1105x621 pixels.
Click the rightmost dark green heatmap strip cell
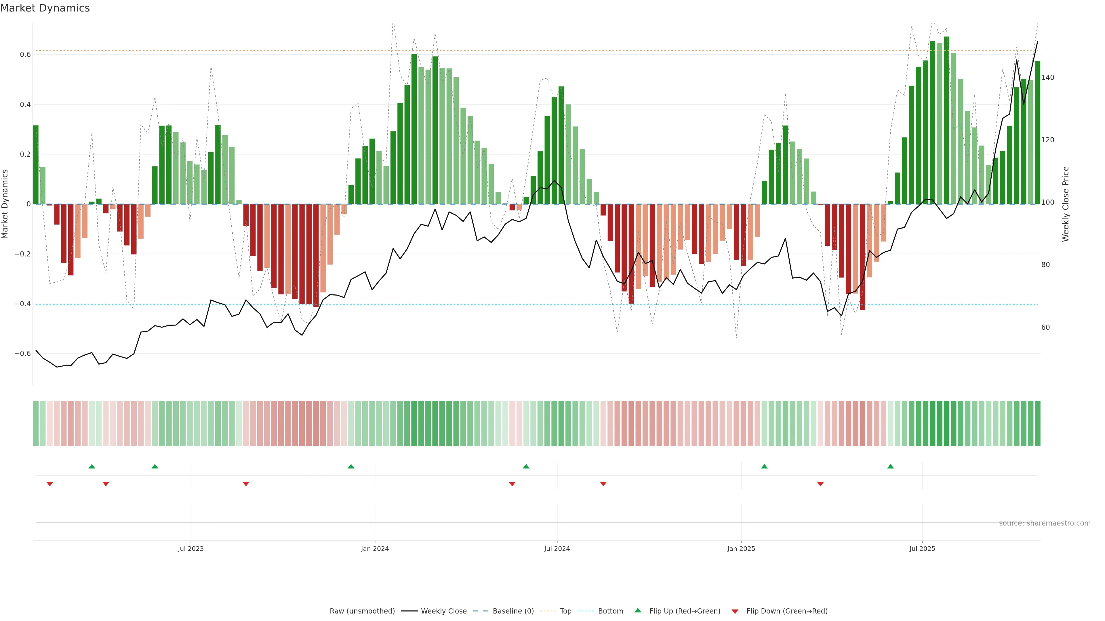[1037, 423]
